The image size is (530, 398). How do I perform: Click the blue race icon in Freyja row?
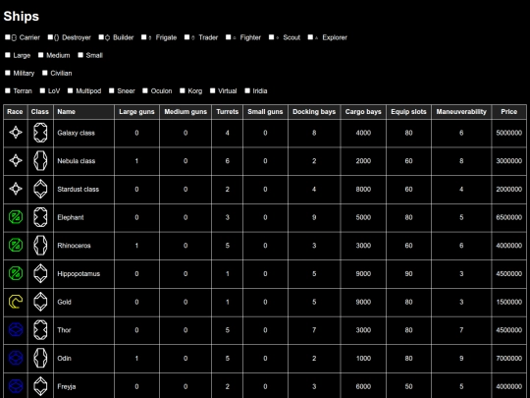tap(16, 386)
